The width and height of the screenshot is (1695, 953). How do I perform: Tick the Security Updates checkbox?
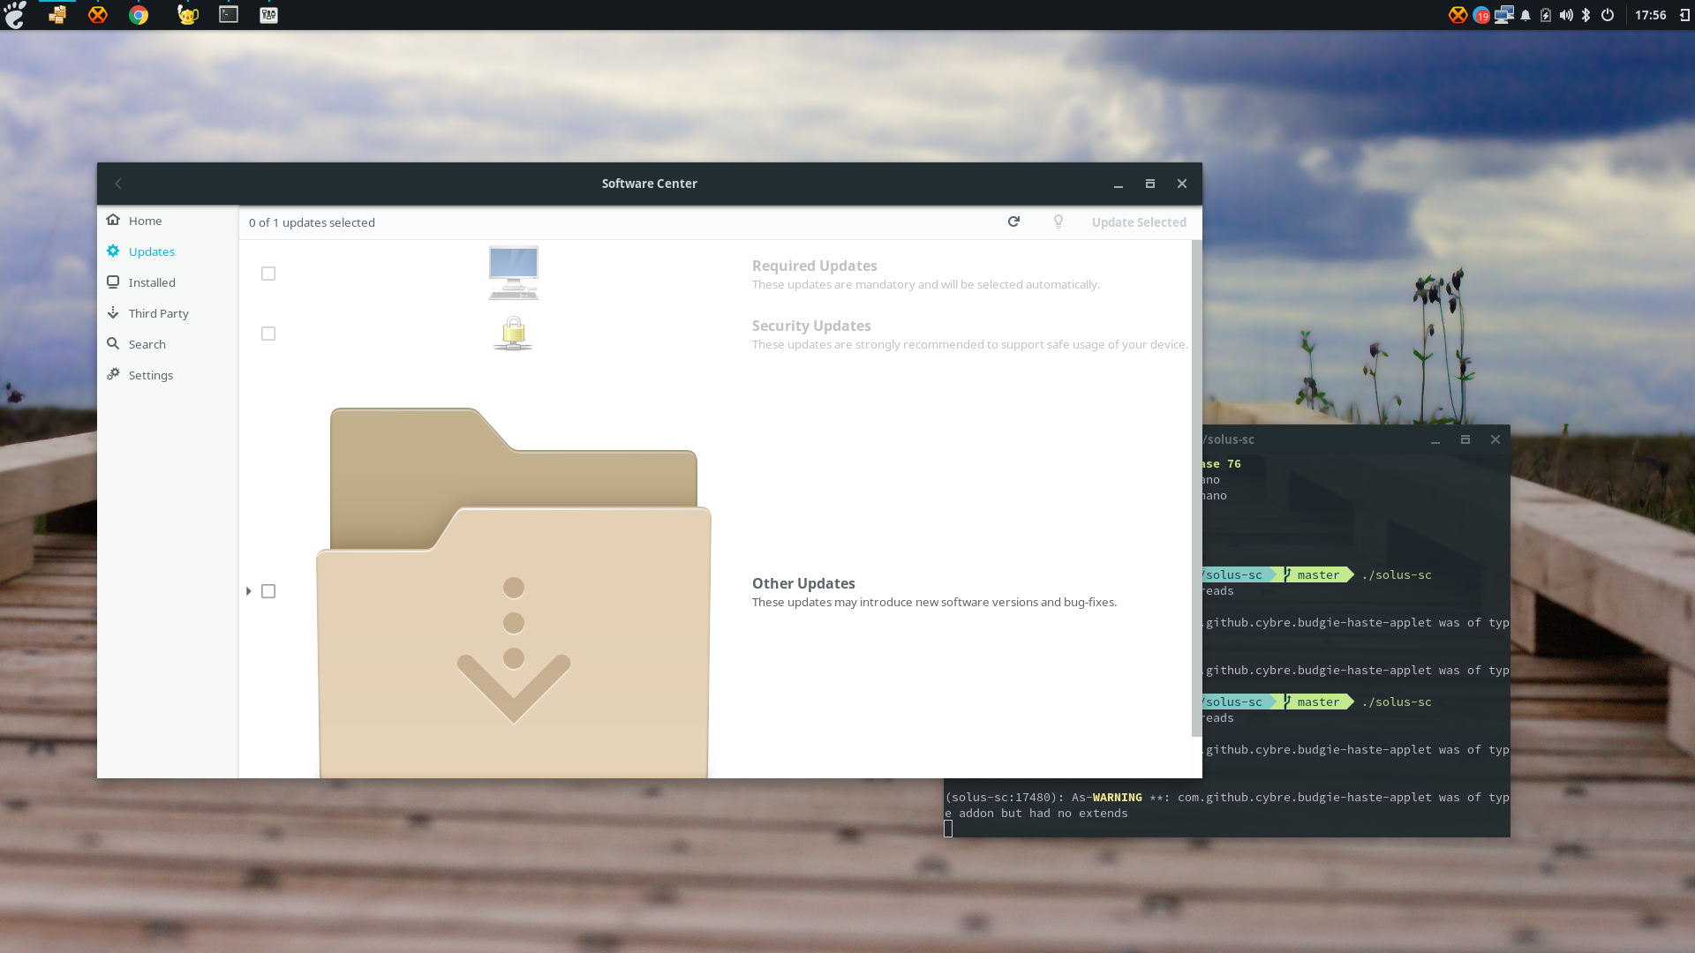coord(268,334)
